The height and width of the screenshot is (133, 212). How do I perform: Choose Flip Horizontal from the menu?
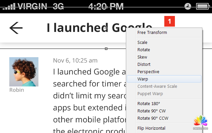151,128
